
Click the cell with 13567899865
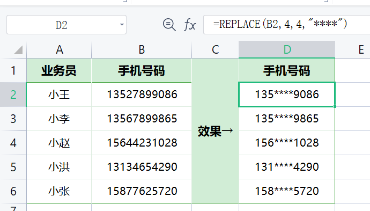142,119
